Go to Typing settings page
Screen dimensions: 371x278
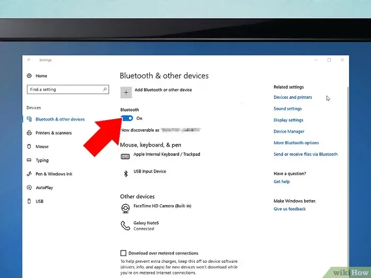pos(42,160)
